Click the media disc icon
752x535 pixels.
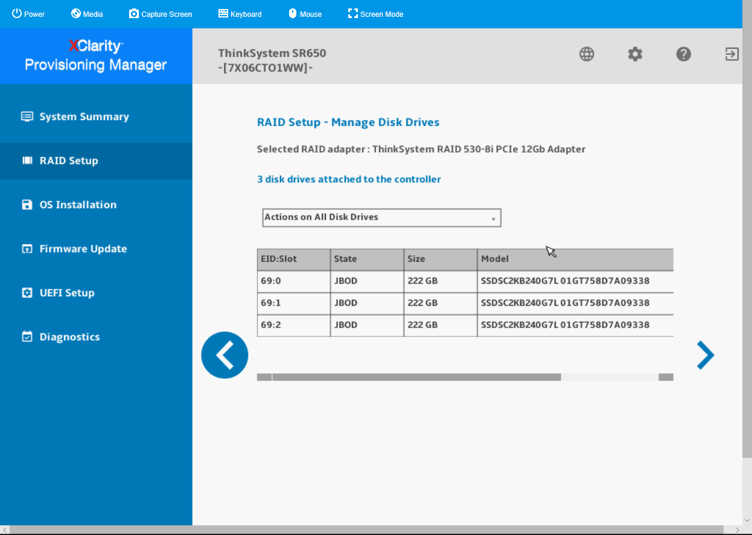coord(76,13)
